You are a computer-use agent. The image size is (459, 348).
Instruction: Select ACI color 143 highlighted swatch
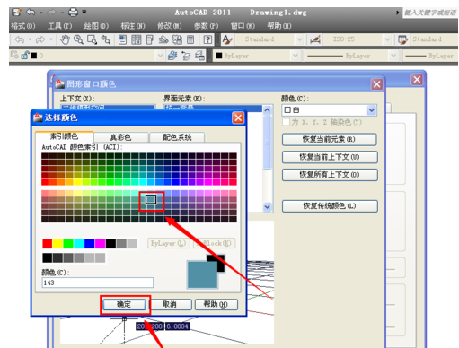[x=151, y=199]
